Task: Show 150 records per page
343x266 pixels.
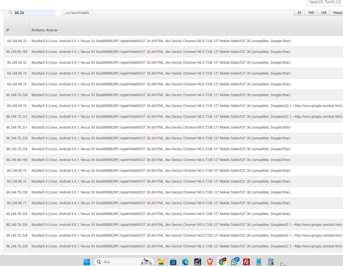Action: pos(323,13)
